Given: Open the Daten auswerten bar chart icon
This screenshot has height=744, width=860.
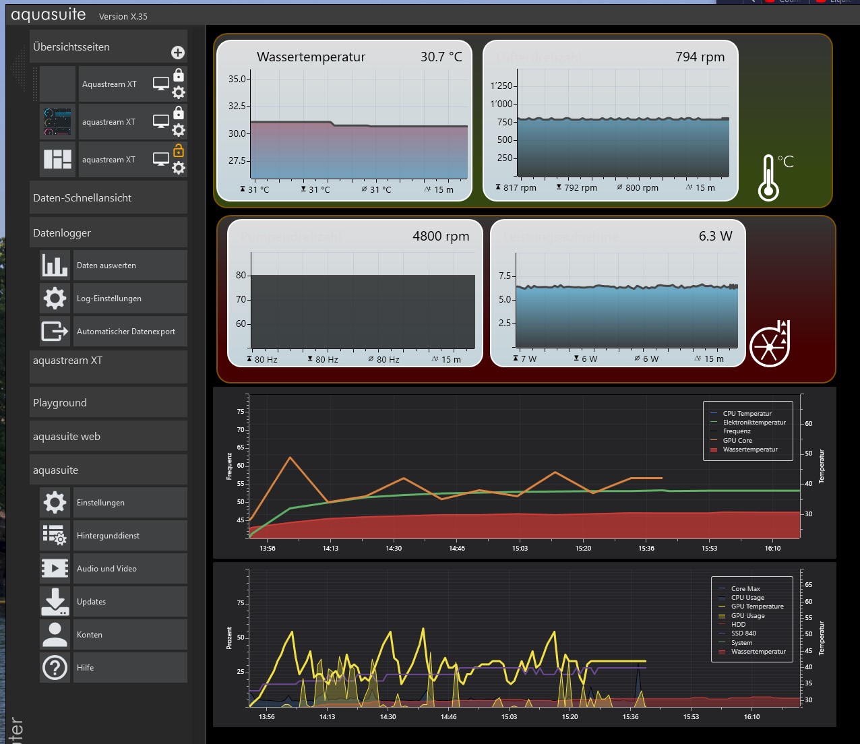Looking at the screenshot, I should (x=55, y=266).
